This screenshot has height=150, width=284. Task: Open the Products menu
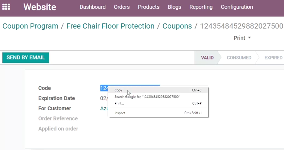coord(149,7)
